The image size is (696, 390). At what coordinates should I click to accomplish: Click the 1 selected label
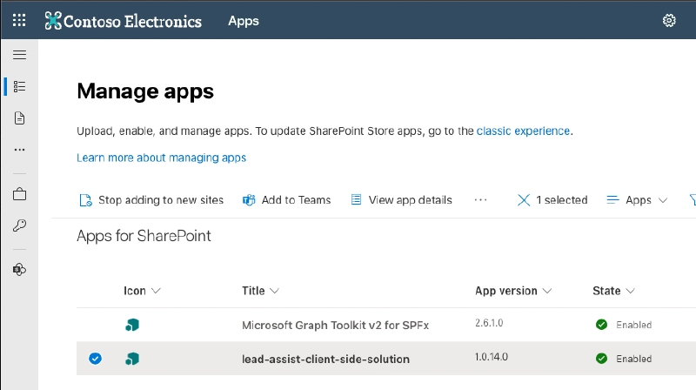tap(561, 200)
